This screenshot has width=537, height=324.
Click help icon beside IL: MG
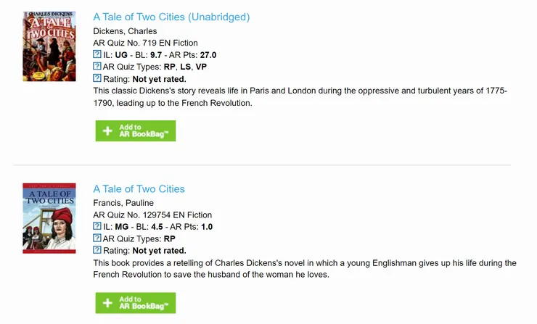[97, 227]
